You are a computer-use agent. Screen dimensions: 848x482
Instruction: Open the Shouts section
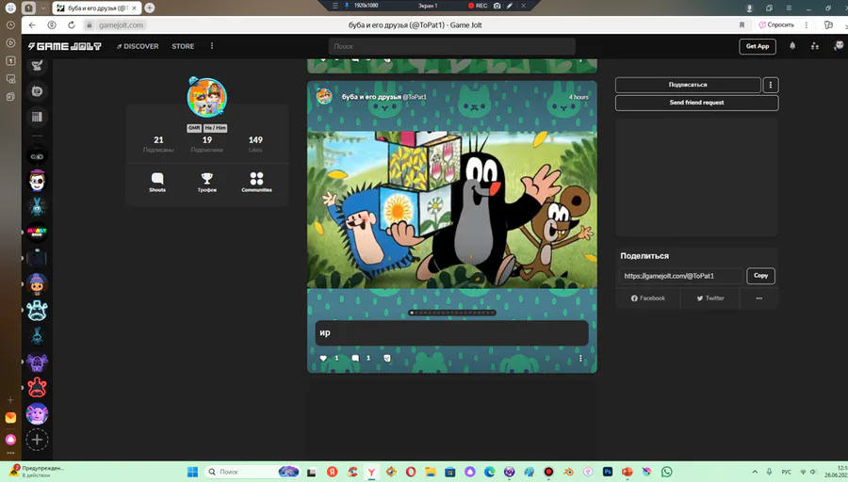(x=157, y=182)
